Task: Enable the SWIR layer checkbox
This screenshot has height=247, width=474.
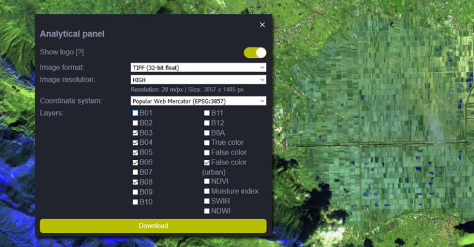Action: [207, 201]
